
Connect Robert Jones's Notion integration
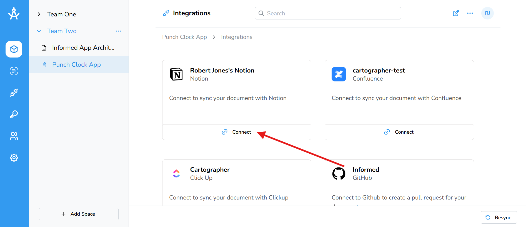point(237,132)
